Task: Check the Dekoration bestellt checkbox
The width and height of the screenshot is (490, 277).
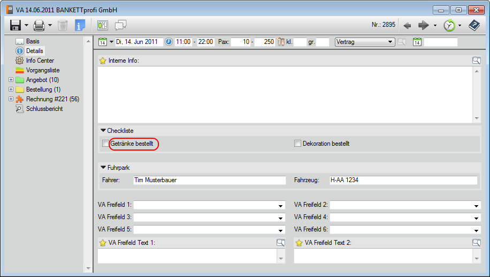Action: click(x=298, y=144)
